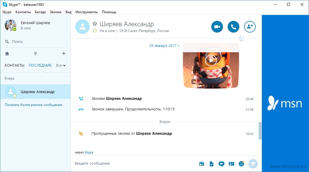Open Евгений Ширяев's profile avatar
Screen dimensions: 309x172
11,25
